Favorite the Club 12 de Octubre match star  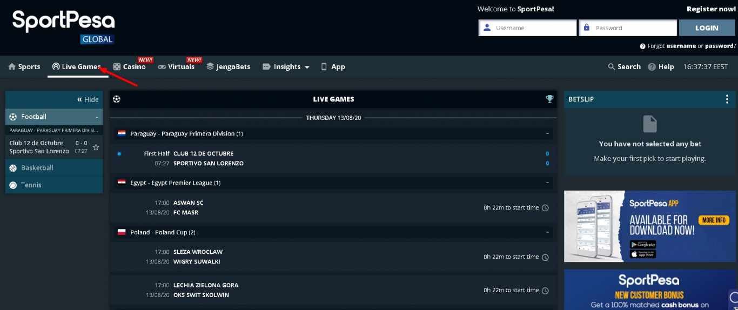click(96, 147)
